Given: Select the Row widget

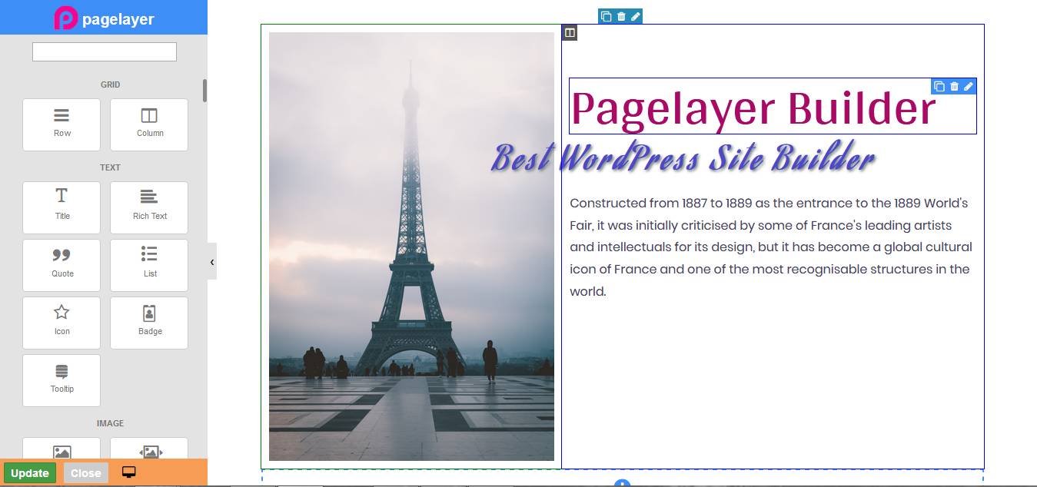Looking at the screenshot, I should click(61, 124).
